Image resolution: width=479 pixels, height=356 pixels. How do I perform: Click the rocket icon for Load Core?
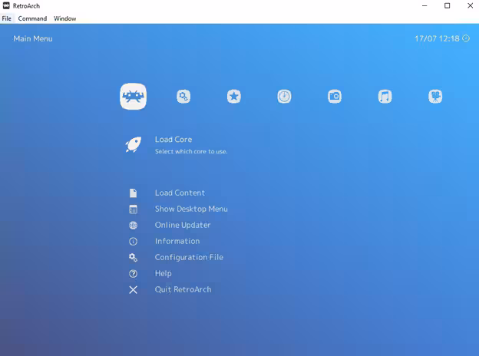pyautogui.click(x=134, y=144)
